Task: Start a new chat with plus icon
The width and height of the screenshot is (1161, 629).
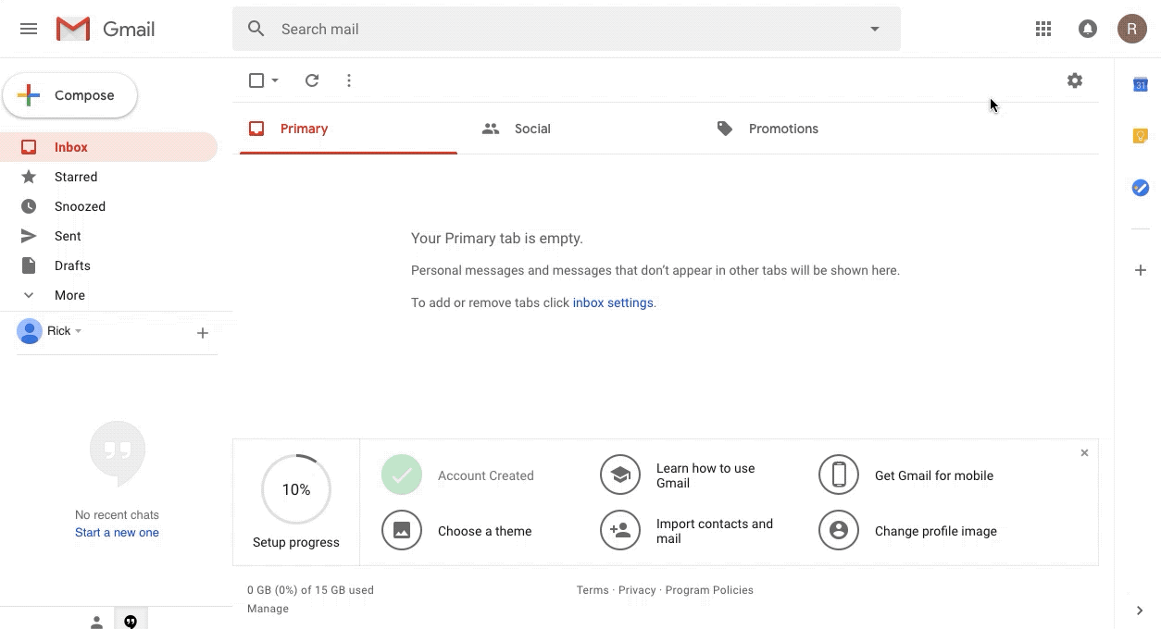Action: (x=203, y=333)
